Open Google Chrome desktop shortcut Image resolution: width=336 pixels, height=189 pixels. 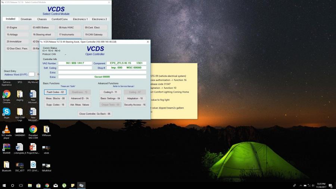(x=7, y=94)
